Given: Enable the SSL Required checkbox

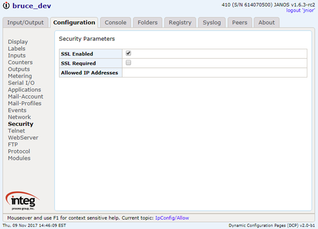Looking at the screenshot, I should pyautogui.click(x=128, y=63).
